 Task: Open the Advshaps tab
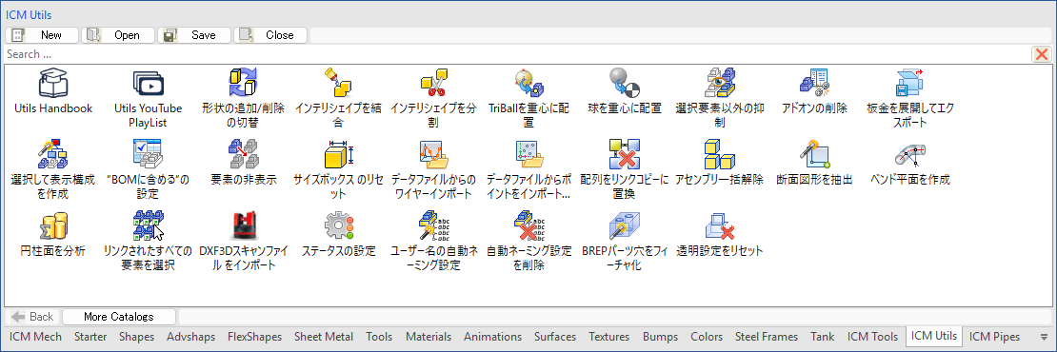pos(190,337)
